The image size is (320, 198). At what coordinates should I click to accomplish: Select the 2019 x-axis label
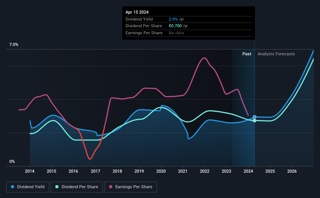(x=139, y=171)
